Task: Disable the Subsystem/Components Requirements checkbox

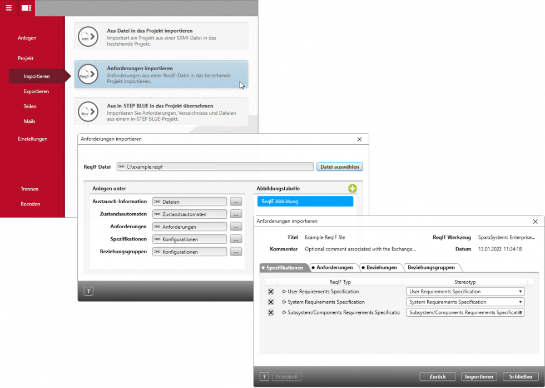Action: pos(270,312)
